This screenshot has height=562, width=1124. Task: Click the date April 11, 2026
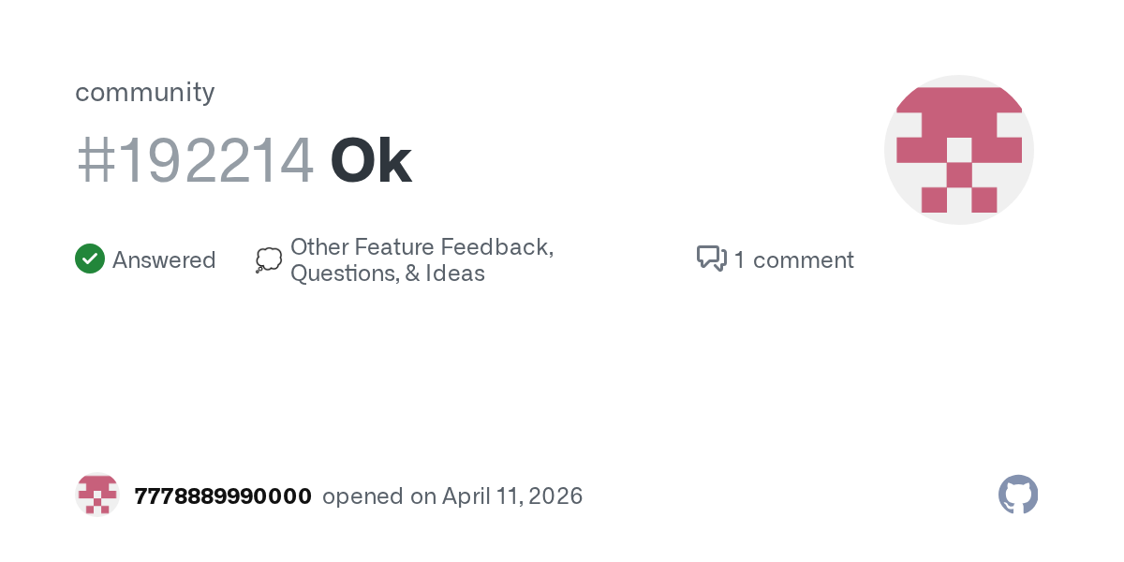pyautogui.click(x=512, y=496)
